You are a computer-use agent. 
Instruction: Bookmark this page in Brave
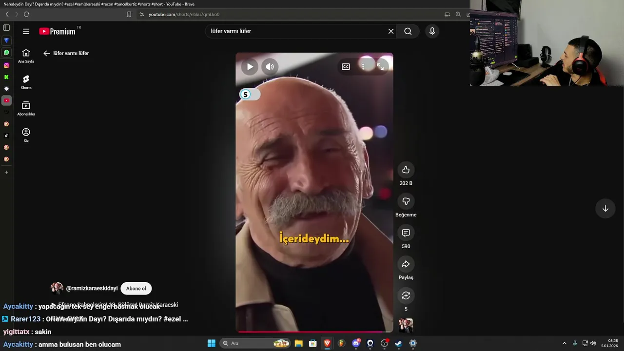tap(129, 15)
